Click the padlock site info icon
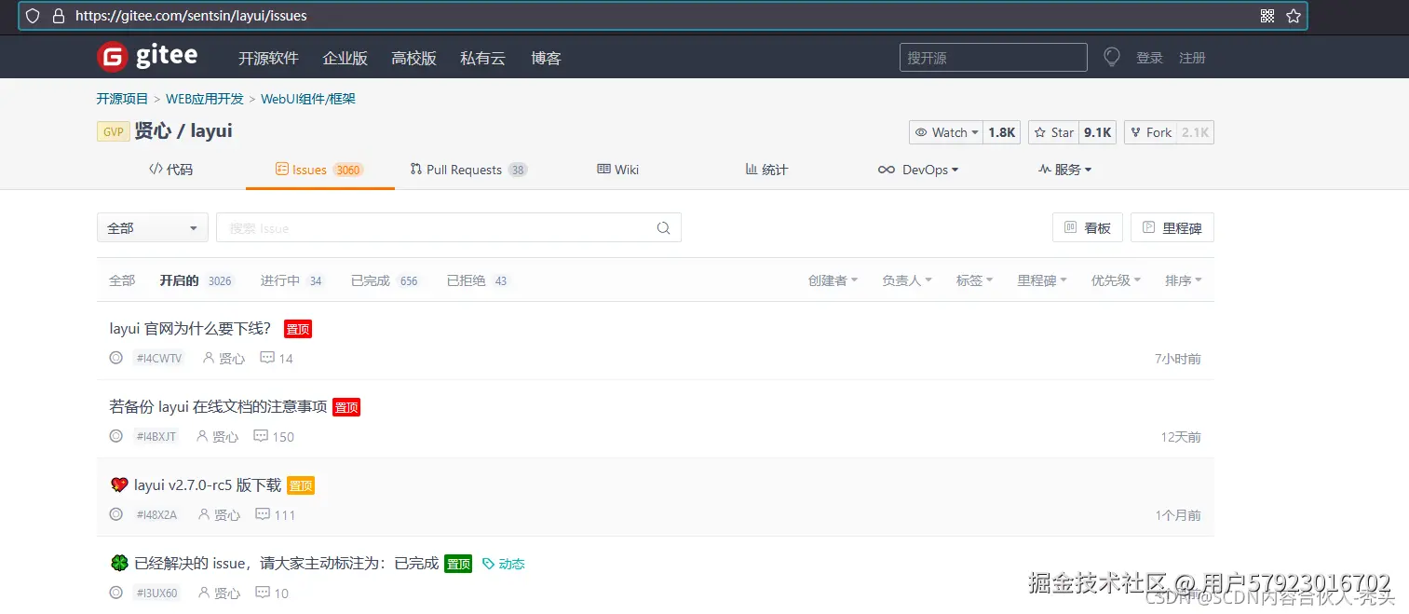Image resolution: width=1409 pixels, height=614 pixels. pos(59,16)
